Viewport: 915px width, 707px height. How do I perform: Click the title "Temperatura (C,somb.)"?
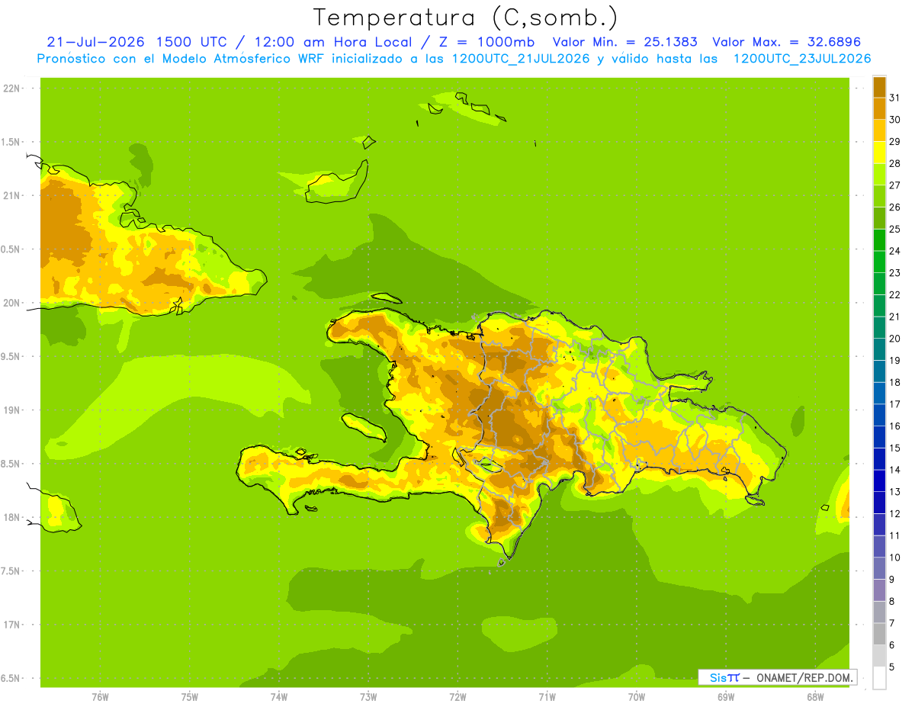coord(465,18)
